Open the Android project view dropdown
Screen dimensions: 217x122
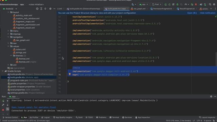pos(9,9)
